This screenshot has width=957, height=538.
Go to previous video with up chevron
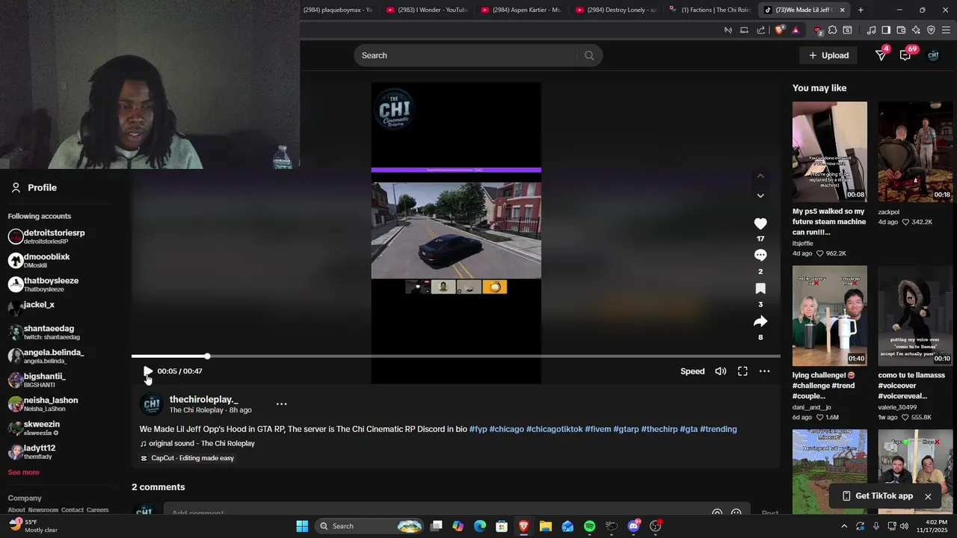pyautogui.click(x=760, y=176)
